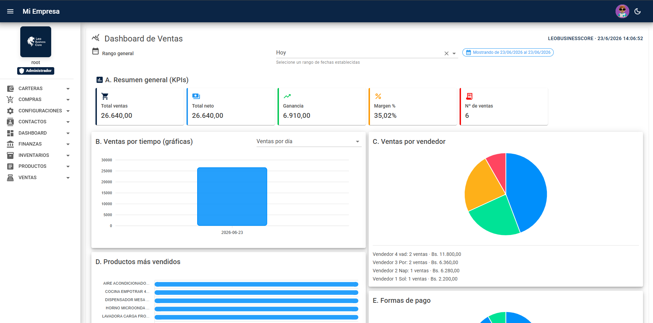Viewport: 653px width, 323px height.
Task: Click the Ventas register icon
Action: pos(10,178)
